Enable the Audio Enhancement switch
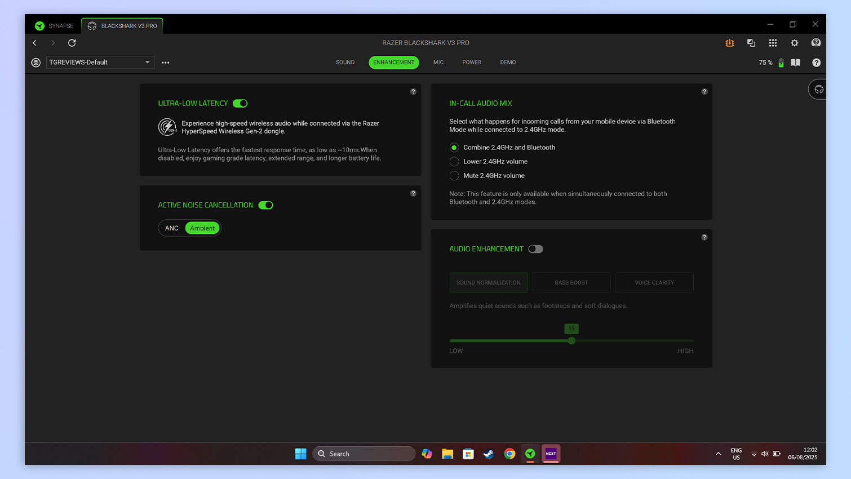The image size is (851, 479). tap(535, 249)
